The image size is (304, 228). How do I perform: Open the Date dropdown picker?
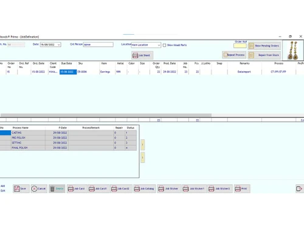point(59,44)
